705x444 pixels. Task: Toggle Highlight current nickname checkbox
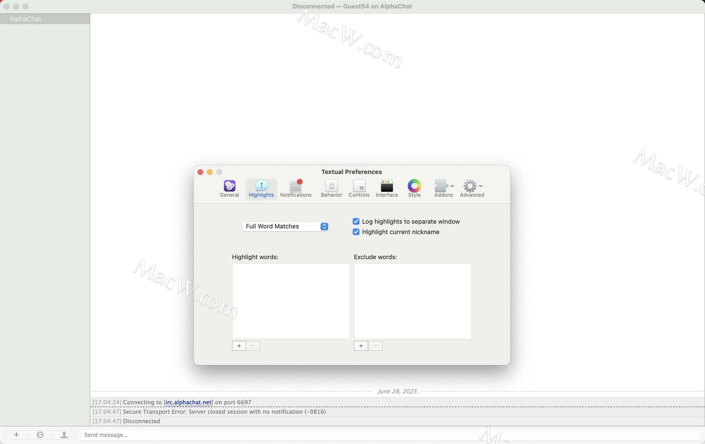tap(356, 232)
